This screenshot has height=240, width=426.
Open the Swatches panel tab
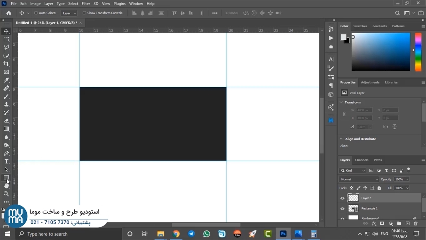click(x=360, y=26)
